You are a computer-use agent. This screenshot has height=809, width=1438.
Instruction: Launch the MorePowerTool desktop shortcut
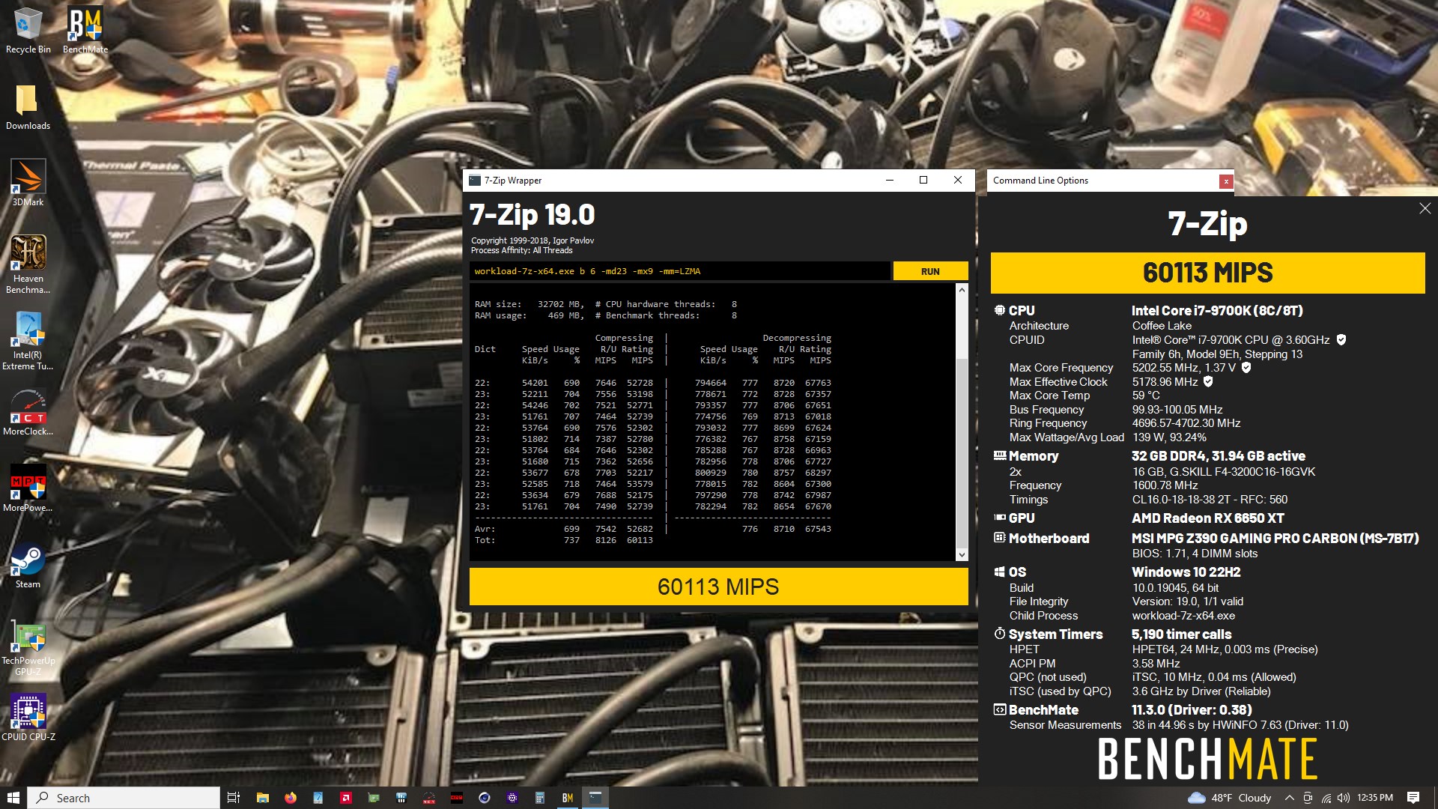click(x=28, y=488)
